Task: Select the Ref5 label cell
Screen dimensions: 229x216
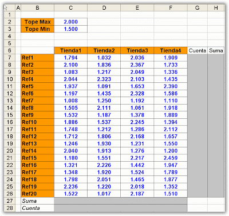Action: (37, 86)
